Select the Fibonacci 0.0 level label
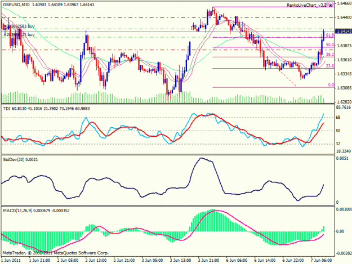Screen dimensions: 352x264 coord(331,85)
